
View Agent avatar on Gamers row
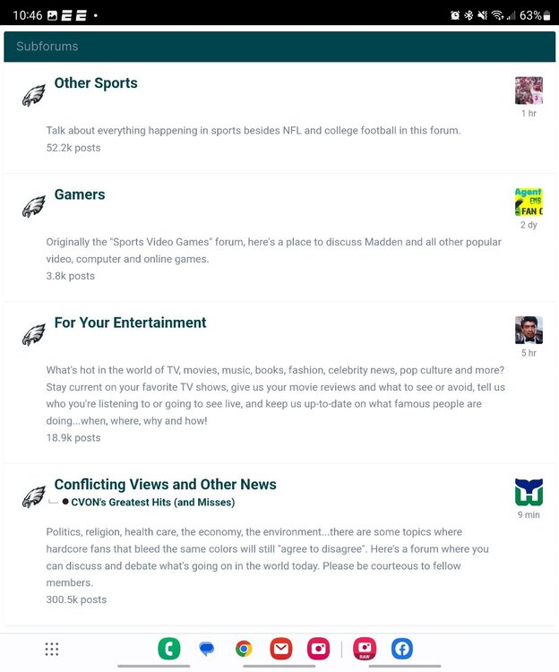pos(529,202)
